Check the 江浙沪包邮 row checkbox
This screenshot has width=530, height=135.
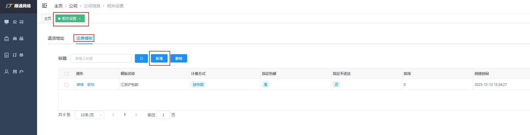pyautogui.click(x=66, y=85)
